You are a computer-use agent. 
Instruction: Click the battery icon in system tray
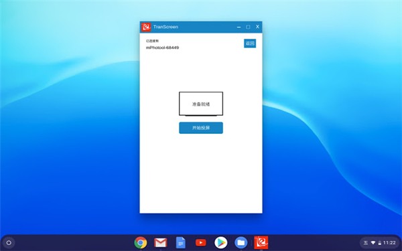tap(380, 243)
